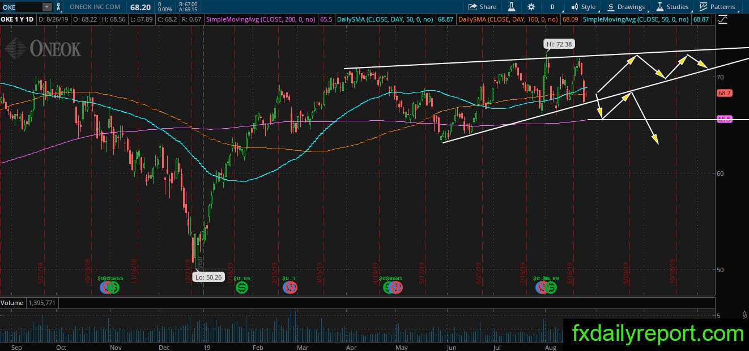Click the OKE symbol input field
Screen dimensions: 749x351
tap(21, 7)
